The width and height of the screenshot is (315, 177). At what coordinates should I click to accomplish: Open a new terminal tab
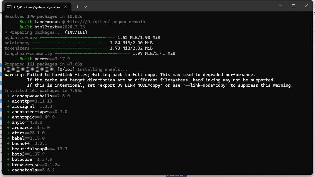tap(77, 7)
